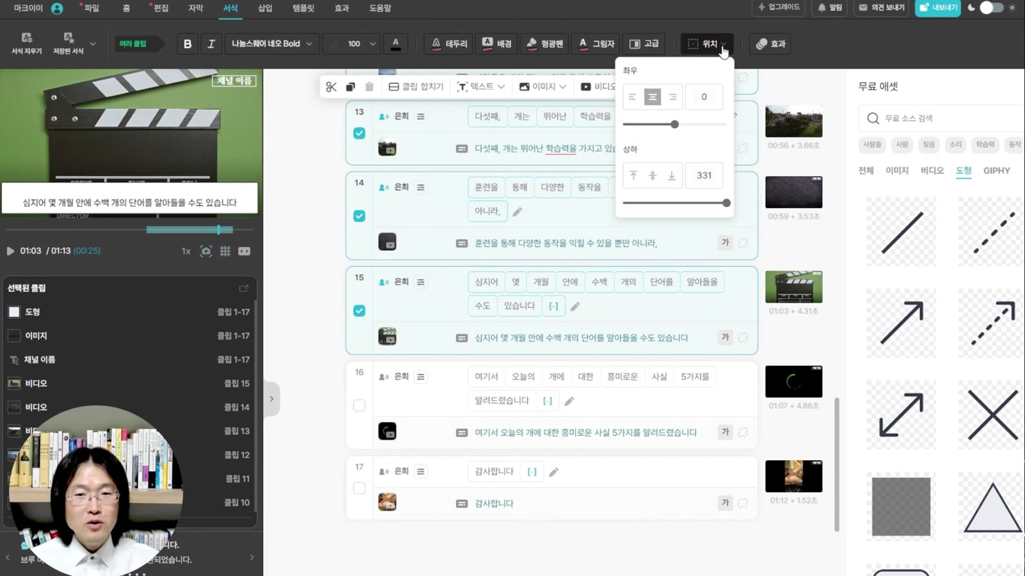Image resolution: width=1025 pixels, height=576 pixels.
Task: Click the edit pencil in clip 17
Action: point(554,472)
